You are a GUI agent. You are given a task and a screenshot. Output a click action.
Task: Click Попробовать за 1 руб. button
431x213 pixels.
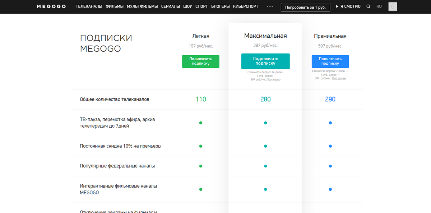(305, 7)
